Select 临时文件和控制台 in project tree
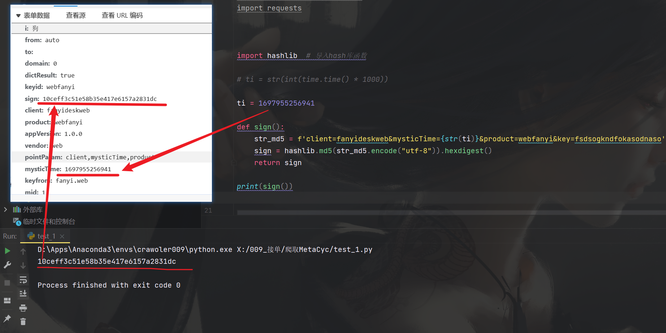 [x=49, y=222]
